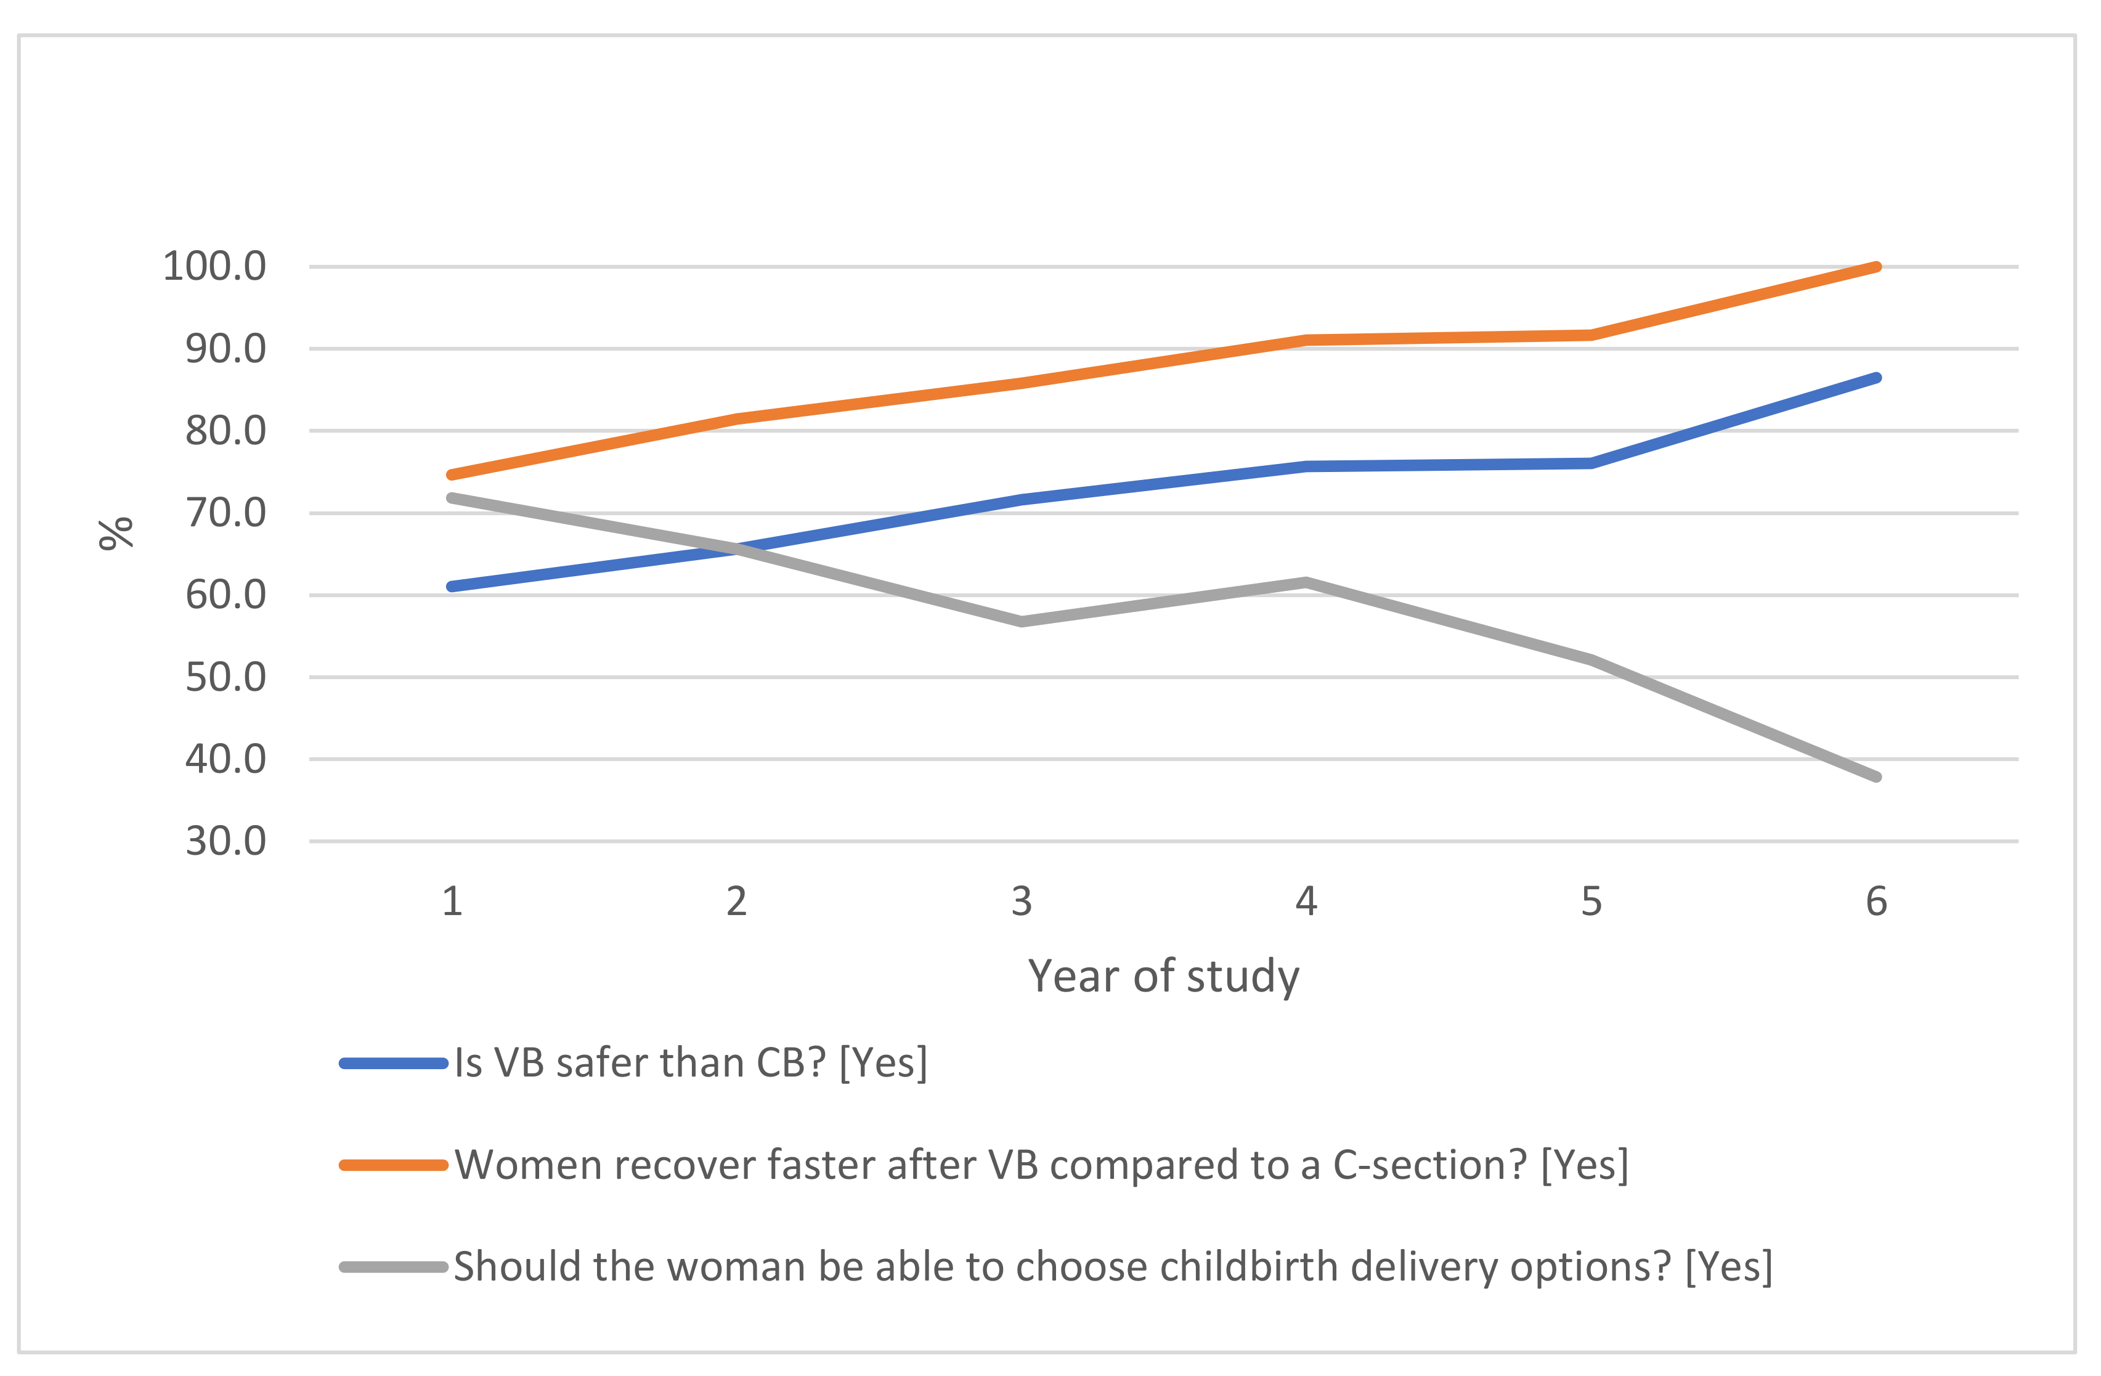Click the 30.0 label on the vertical axis
Viewport: 2101px width, 1376px height.
225,841
